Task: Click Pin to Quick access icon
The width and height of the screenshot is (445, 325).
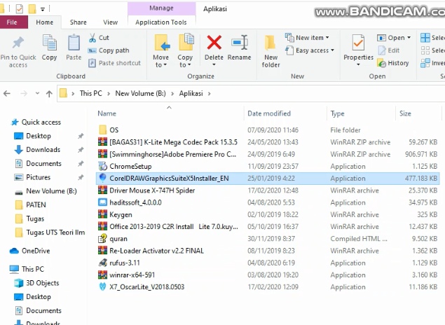Action: click(x=18, y=43)
